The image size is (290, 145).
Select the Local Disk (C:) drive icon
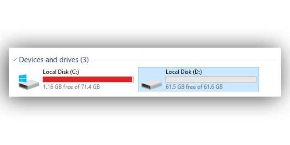coord(29,82)
